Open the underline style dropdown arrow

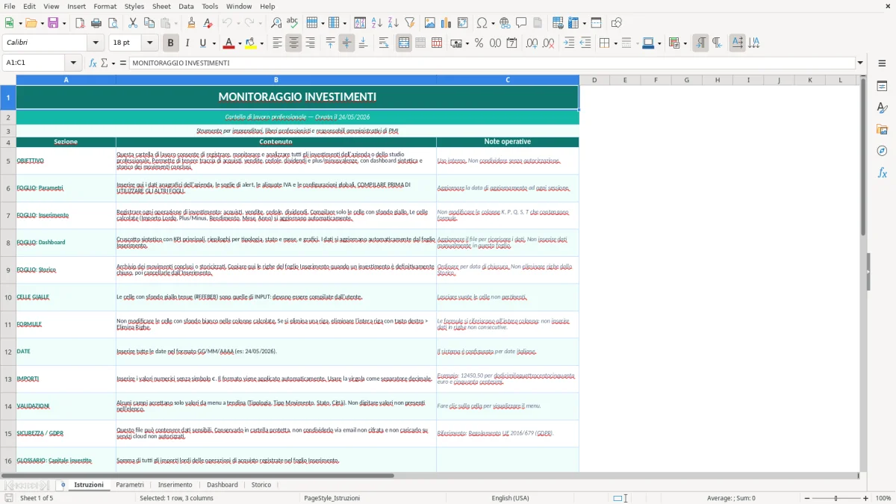(x=214, y=43)
